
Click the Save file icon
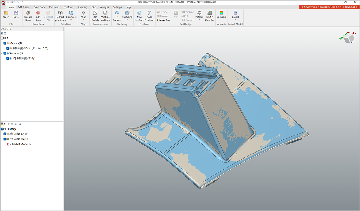pyautogui.click(x=16, y=13)
